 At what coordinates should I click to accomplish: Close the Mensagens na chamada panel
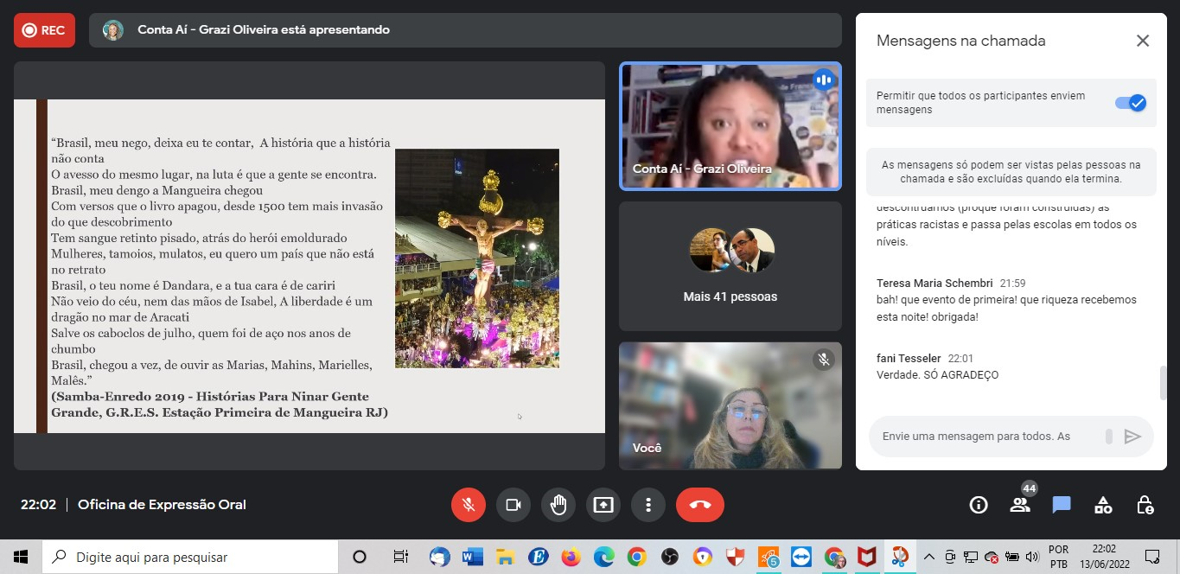pyautogui.click(x=1143, y=41)
